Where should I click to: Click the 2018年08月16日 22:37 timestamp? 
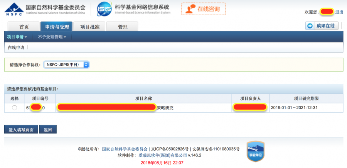pyautogui.click(x=162, y=163)
